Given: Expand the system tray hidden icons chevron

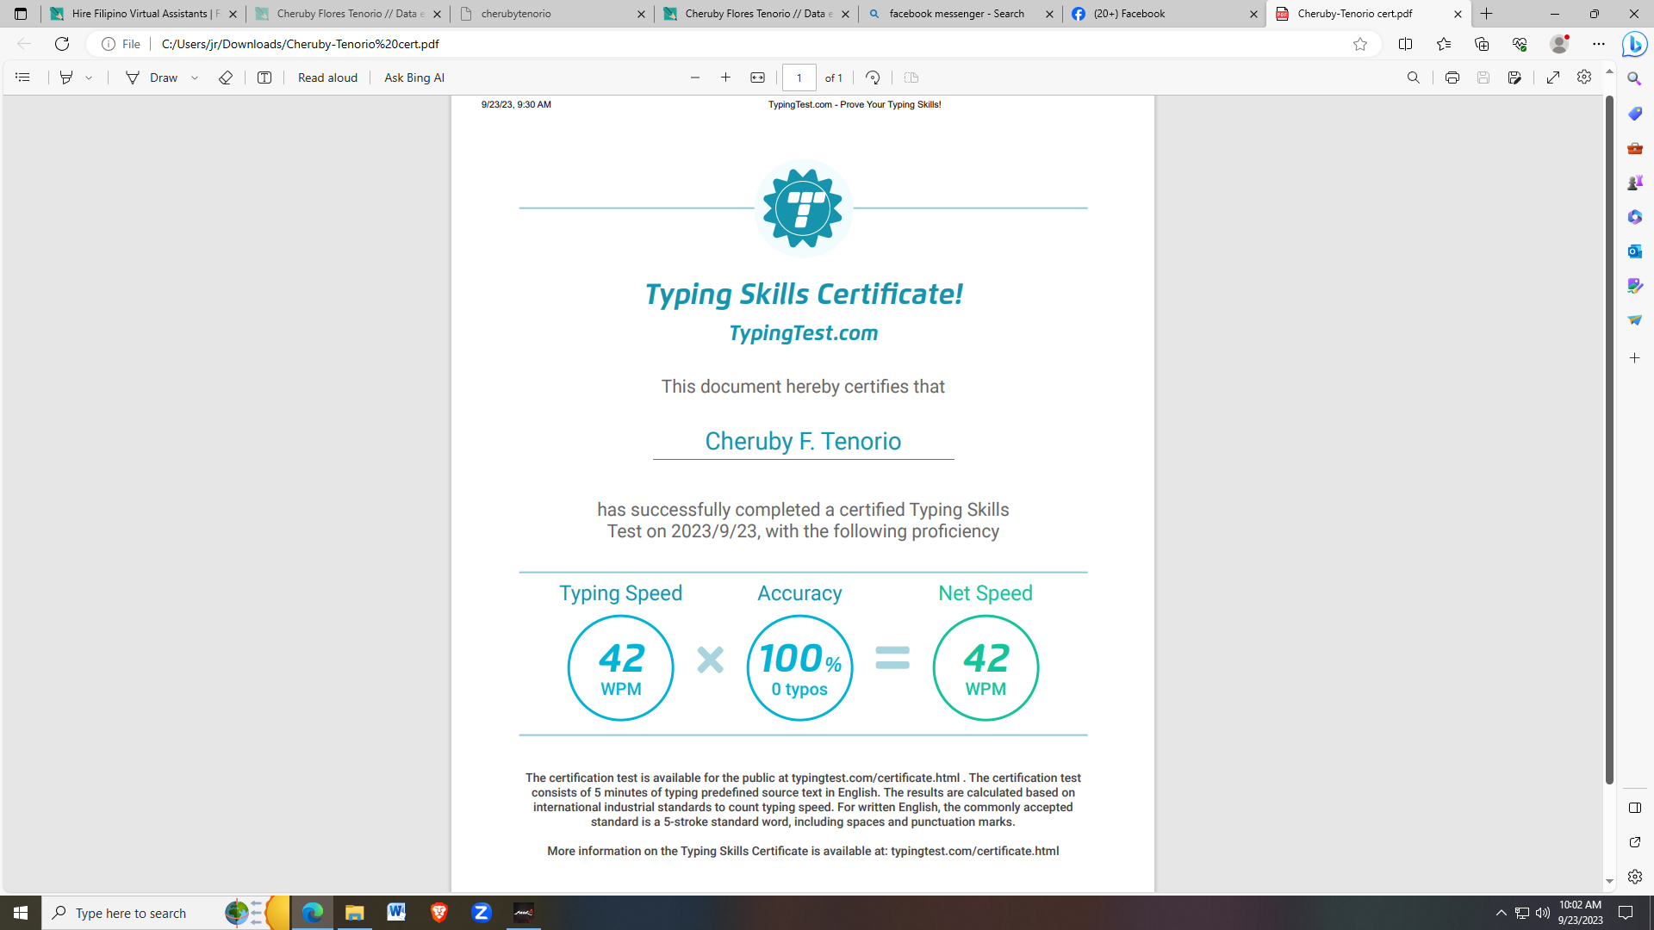Looking at the screenshot, I should (1501, 913).
